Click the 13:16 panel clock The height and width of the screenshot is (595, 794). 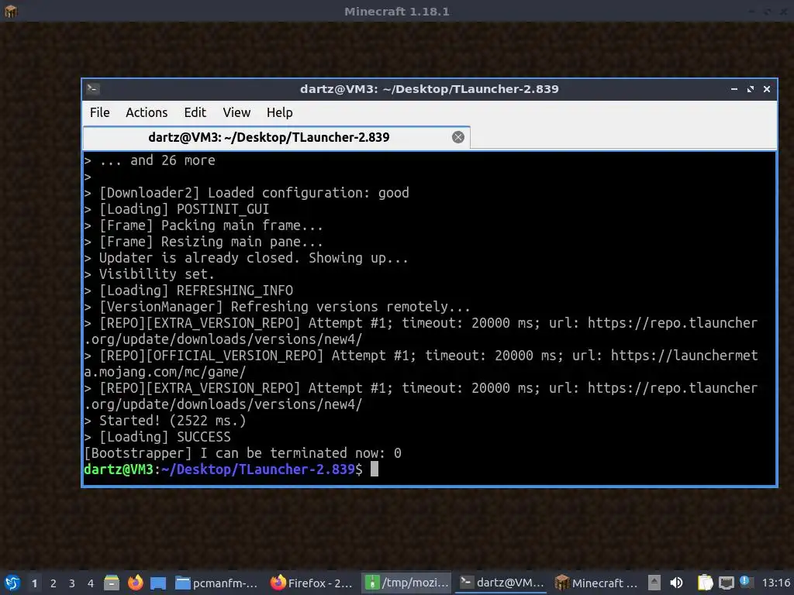click(775, 583)
